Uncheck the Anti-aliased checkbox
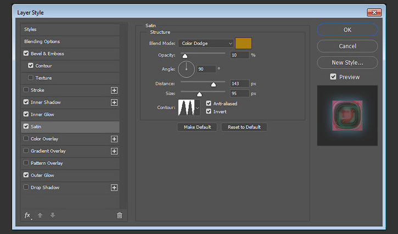Viewport: 398px width, 234px height. (209, 103)
